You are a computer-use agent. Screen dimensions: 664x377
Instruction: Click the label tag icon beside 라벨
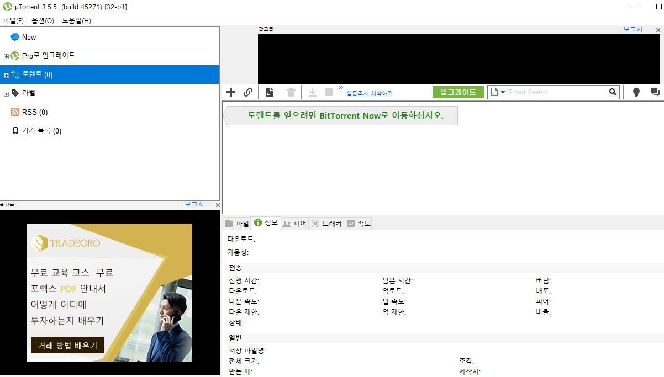15,93
